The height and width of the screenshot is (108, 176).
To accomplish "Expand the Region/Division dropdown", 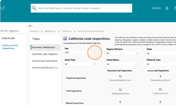I will click(122, 53).
